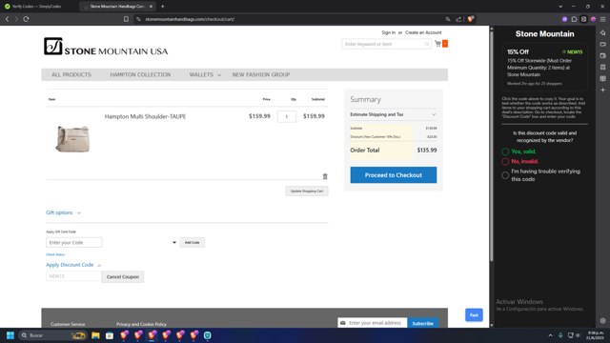The height and width of the screenshot is (343, 610).
Task: Click the search magnifier in the keyword box
Action: click(x=427, y=45)
